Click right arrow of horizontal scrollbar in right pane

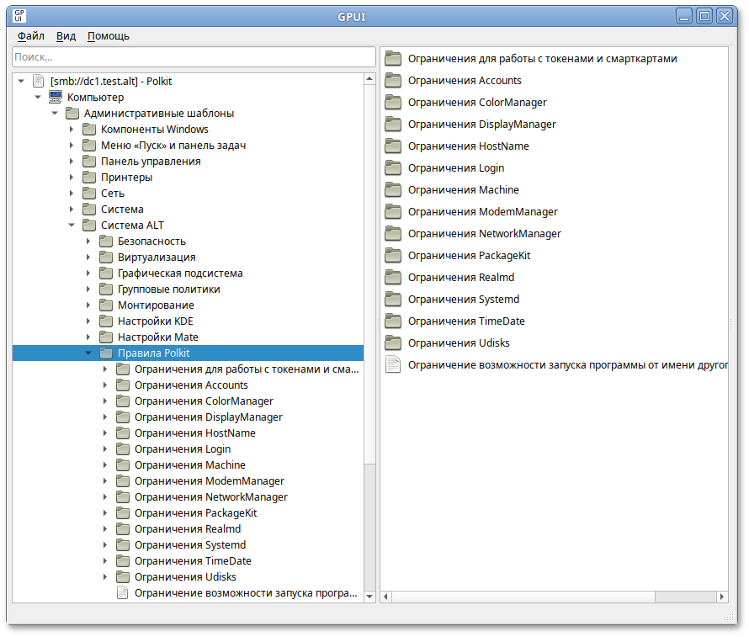pyautogui.click(x=722, y=597)
